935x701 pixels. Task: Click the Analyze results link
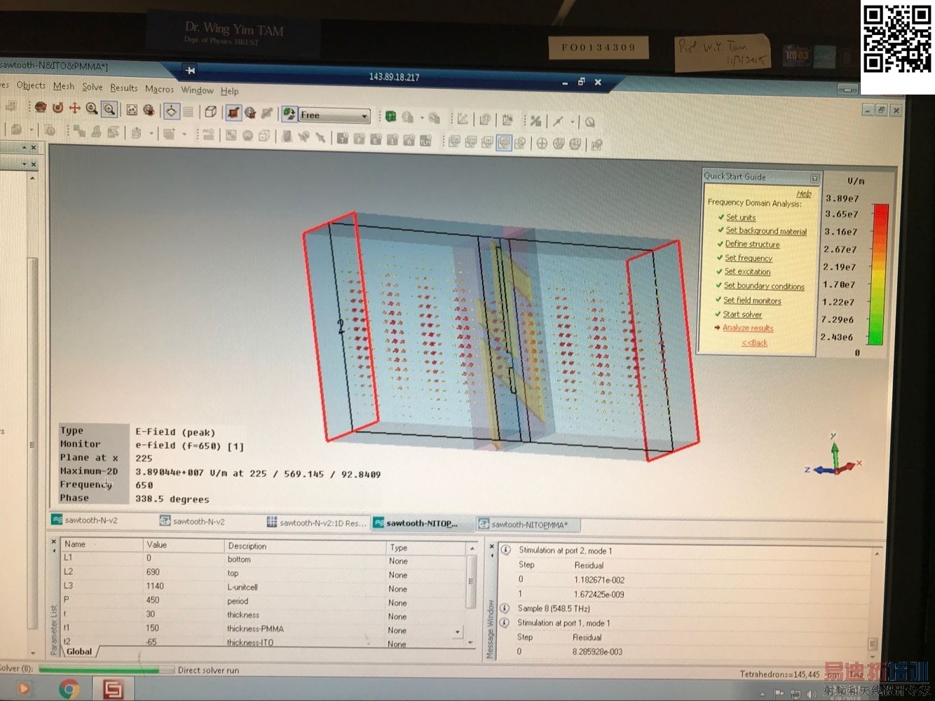(x=748, y=328)
